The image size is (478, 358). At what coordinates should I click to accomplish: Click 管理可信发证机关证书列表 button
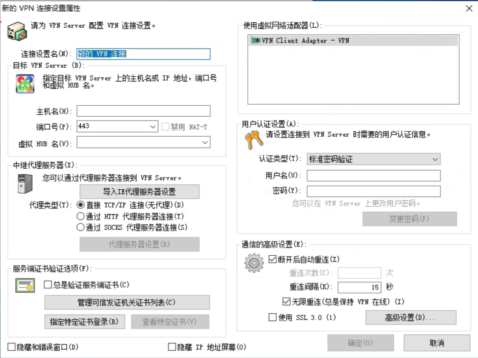127,302
